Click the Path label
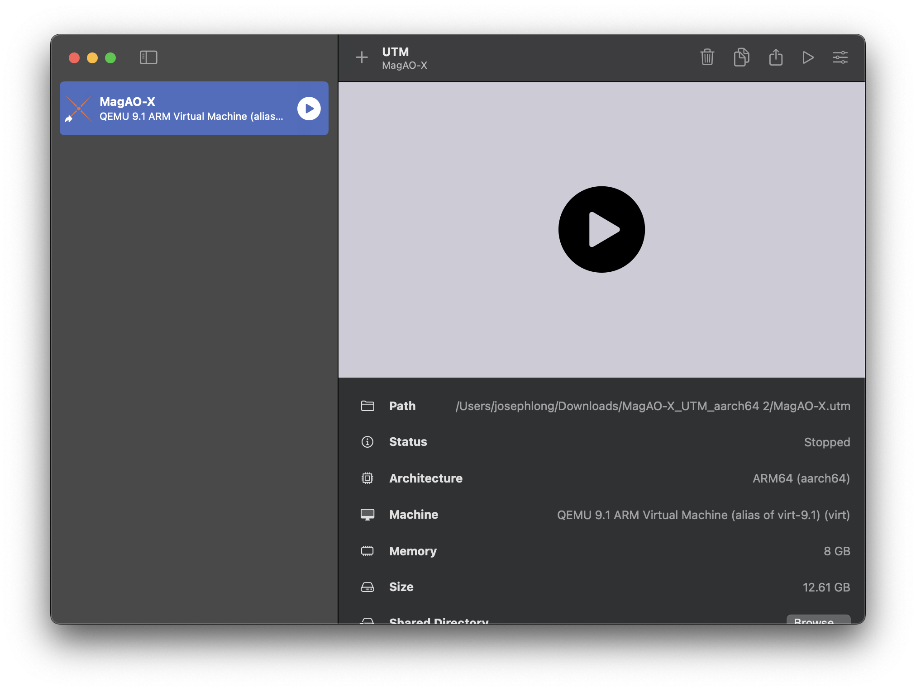Viewport: 916px width, 691px height. tap(402, 406)
